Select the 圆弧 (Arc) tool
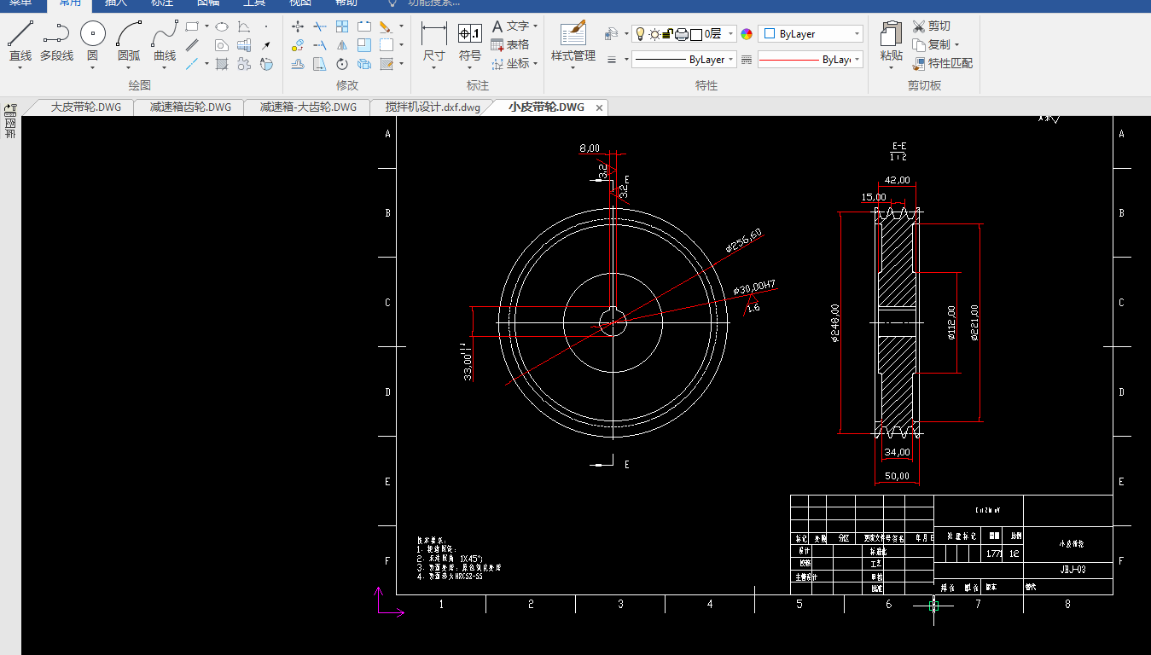Screen dimensions: 1151x655 pyautogui.click(x=129, y=42)
